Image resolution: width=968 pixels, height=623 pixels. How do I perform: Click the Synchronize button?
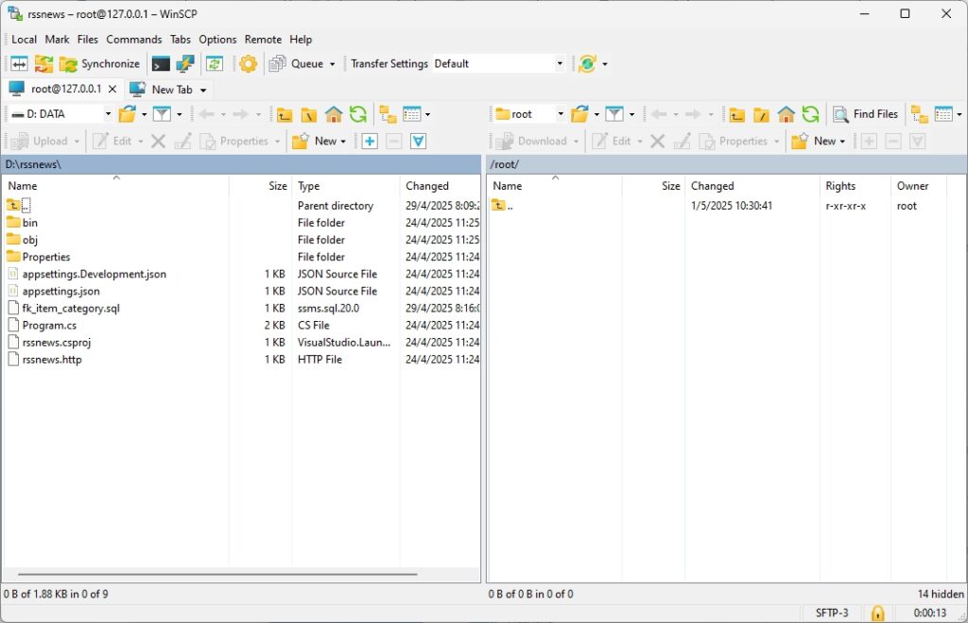(x=100, y=63)
